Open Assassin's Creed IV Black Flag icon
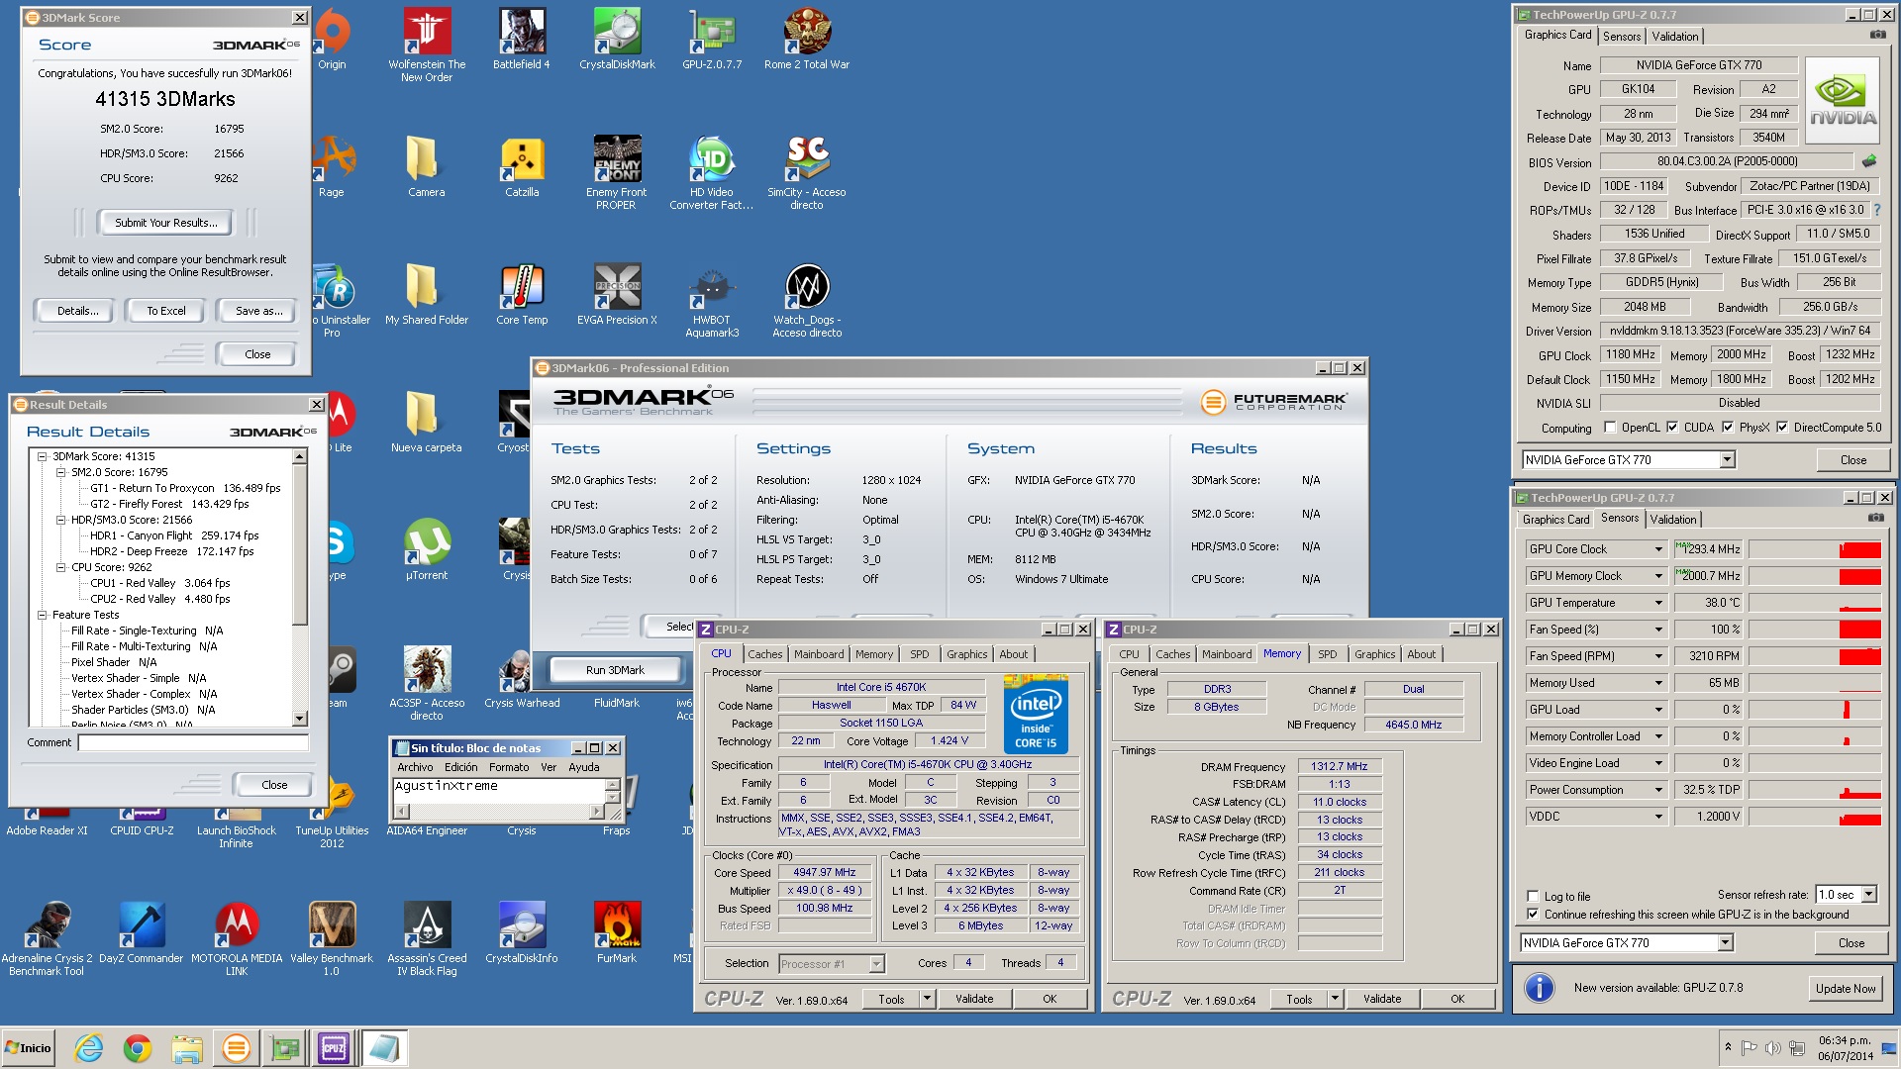Viewport: 1901px width, 1069px height. (x=427, y=938)
